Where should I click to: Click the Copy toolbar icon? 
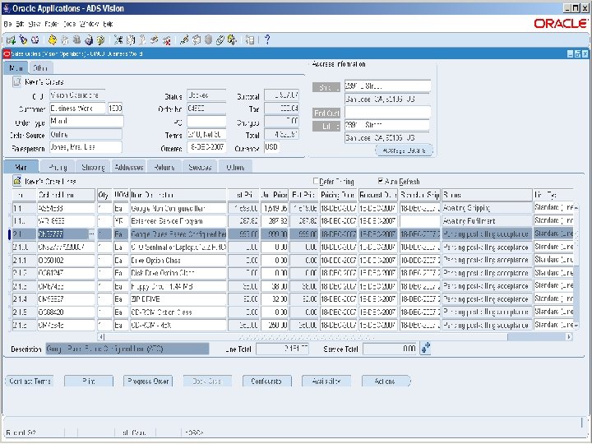pos(131,39)
